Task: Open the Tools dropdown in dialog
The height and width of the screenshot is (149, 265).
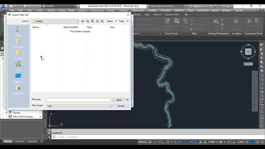Action: point(123,21)
